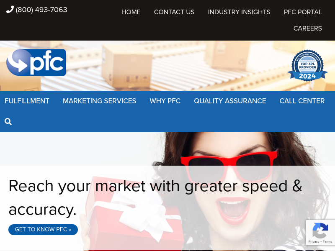Expand the WHY PFC menu
Viewport: 335px width, 251px height.
coord(165,101)
